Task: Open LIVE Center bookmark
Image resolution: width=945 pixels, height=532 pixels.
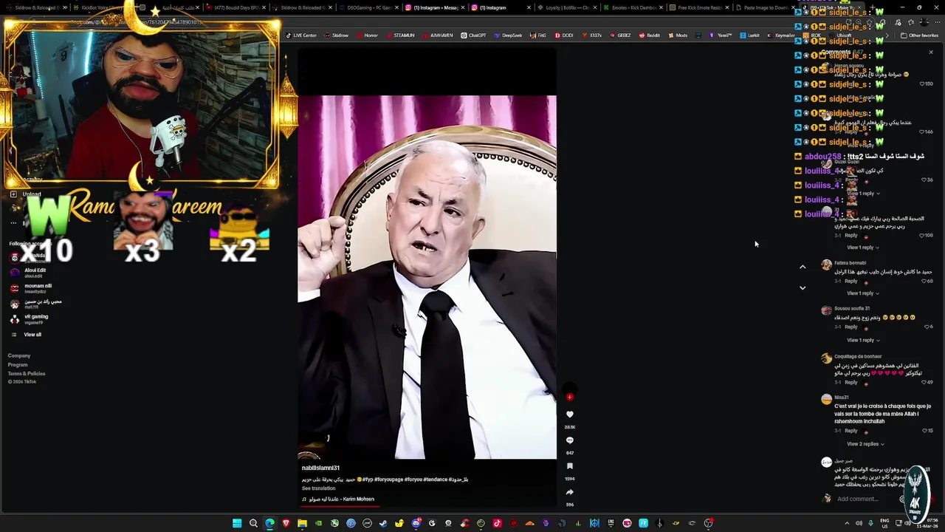Action: pos(301,35)
